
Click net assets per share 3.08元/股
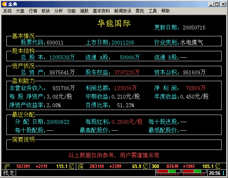pyautogui.click(x=59, y=96)
